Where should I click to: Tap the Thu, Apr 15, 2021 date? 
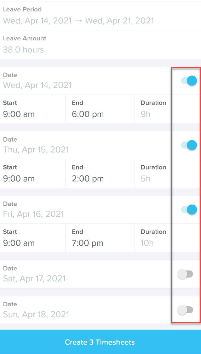[36, 149]
